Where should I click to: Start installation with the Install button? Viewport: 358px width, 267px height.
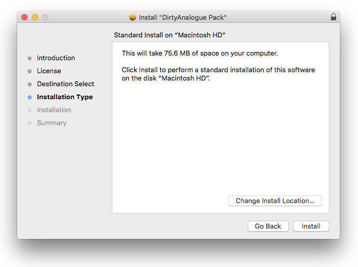click(311, 226)
